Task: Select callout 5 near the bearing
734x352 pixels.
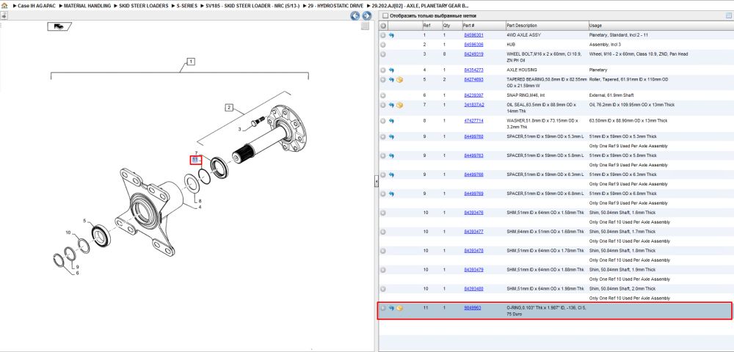Action: click(84, 221)
